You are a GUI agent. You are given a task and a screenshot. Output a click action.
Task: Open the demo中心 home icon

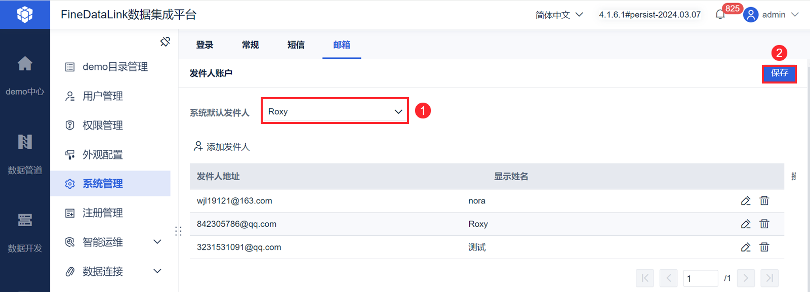pyautogui.click(x=25, y=64)
